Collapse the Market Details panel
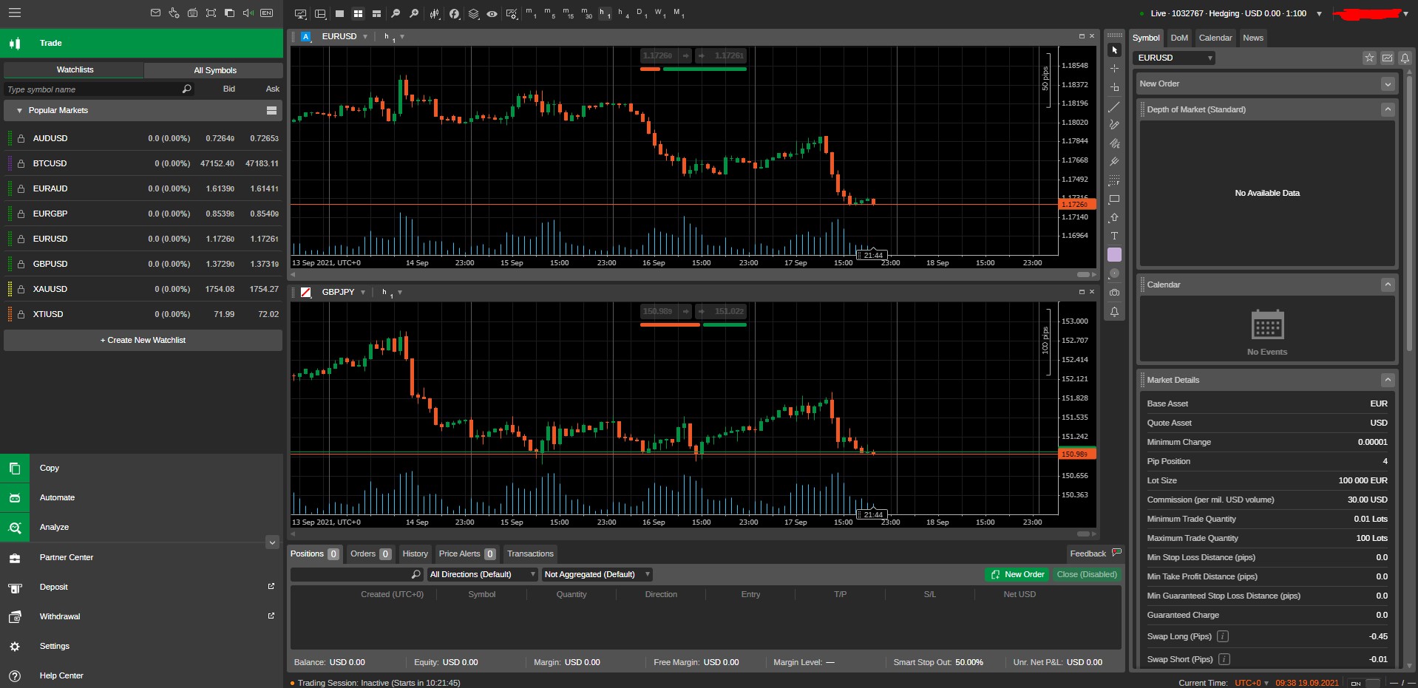Image resolution: width=1418 pixels, height=688 pixels. click(1388, 380)
